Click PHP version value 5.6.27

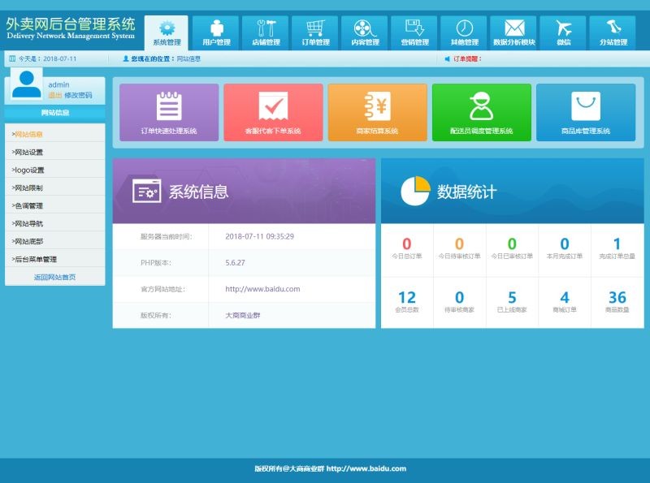(x=235, y=263)
